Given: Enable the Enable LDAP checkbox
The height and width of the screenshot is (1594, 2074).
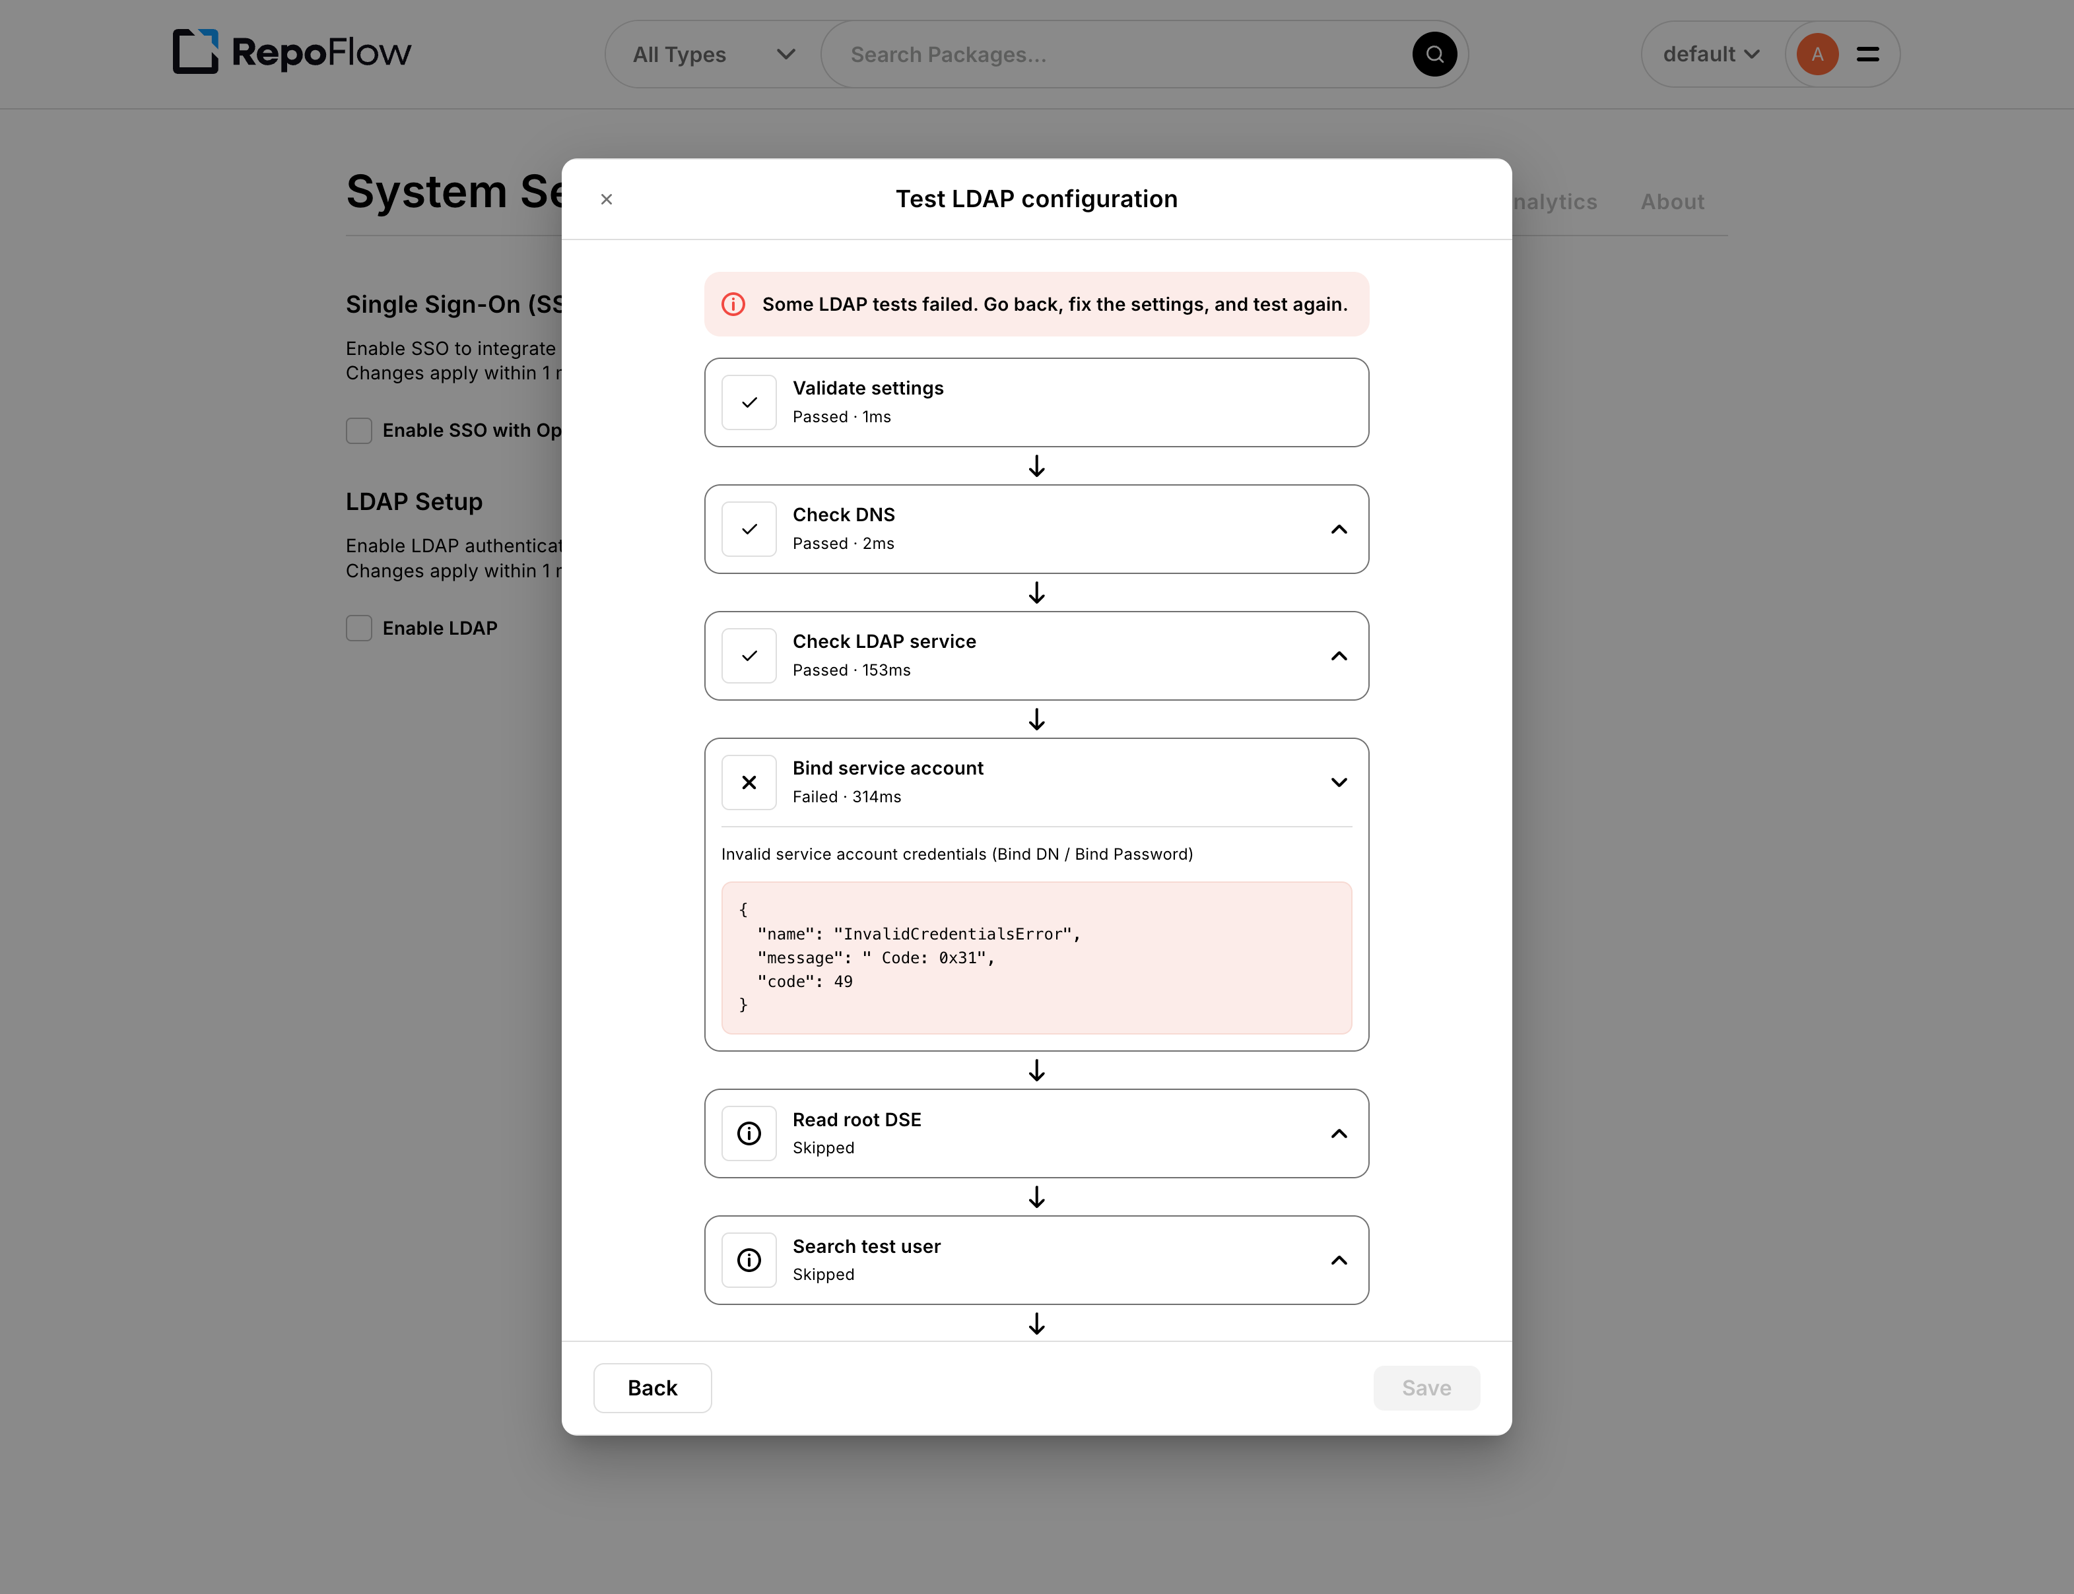Looking at the screenshot, I should 359,627.
